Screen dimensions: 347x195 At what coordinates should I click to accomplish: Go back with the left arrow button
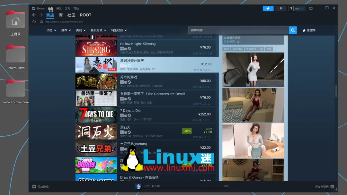tap(34, 15)
